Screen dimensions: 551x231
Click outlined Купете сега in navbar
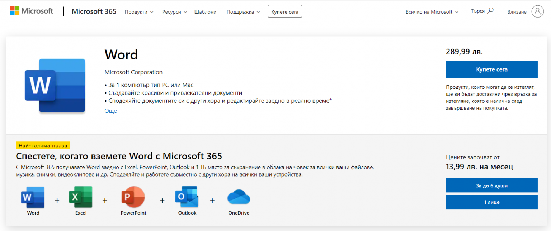click(x=285, y=11)
